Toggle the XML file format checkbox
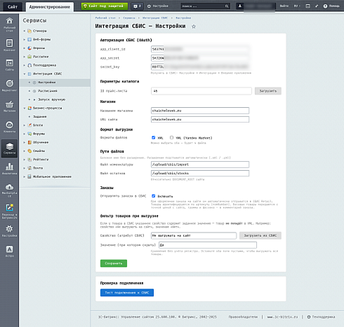This screenshot has width=344, height=327. coord(153,137)
